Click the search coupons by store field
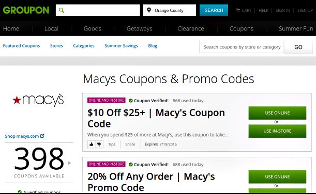The height and width of the screenshot is (194, 316). click(242, 46)
